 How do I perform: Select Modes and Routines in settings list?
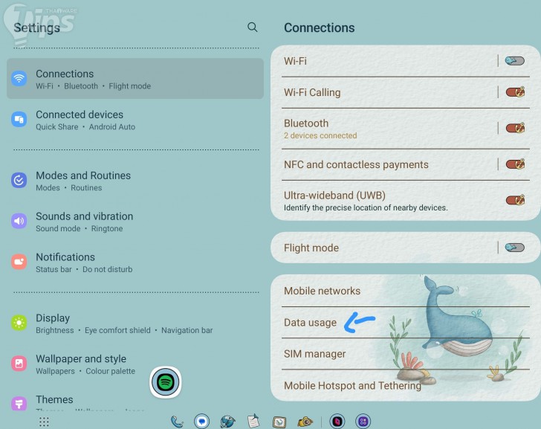click(135, 181)
